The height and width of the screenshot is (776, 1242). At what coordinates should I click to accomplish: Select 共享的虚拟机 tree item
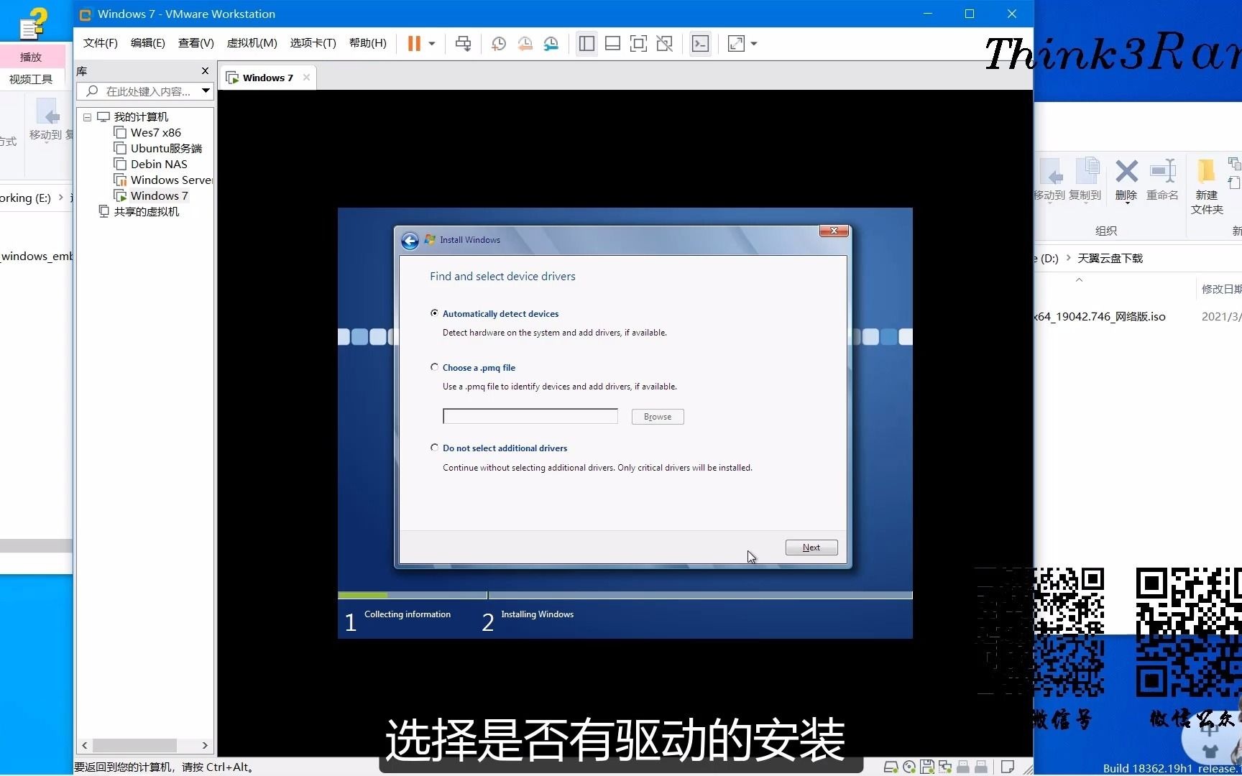coord(146,211)
